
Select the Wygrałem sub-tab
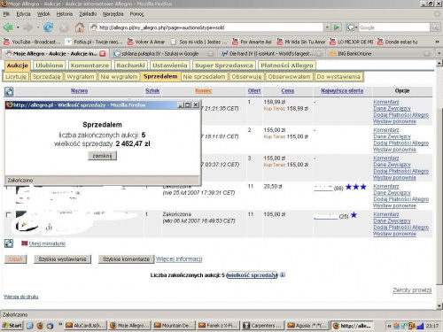coord(81,77)
